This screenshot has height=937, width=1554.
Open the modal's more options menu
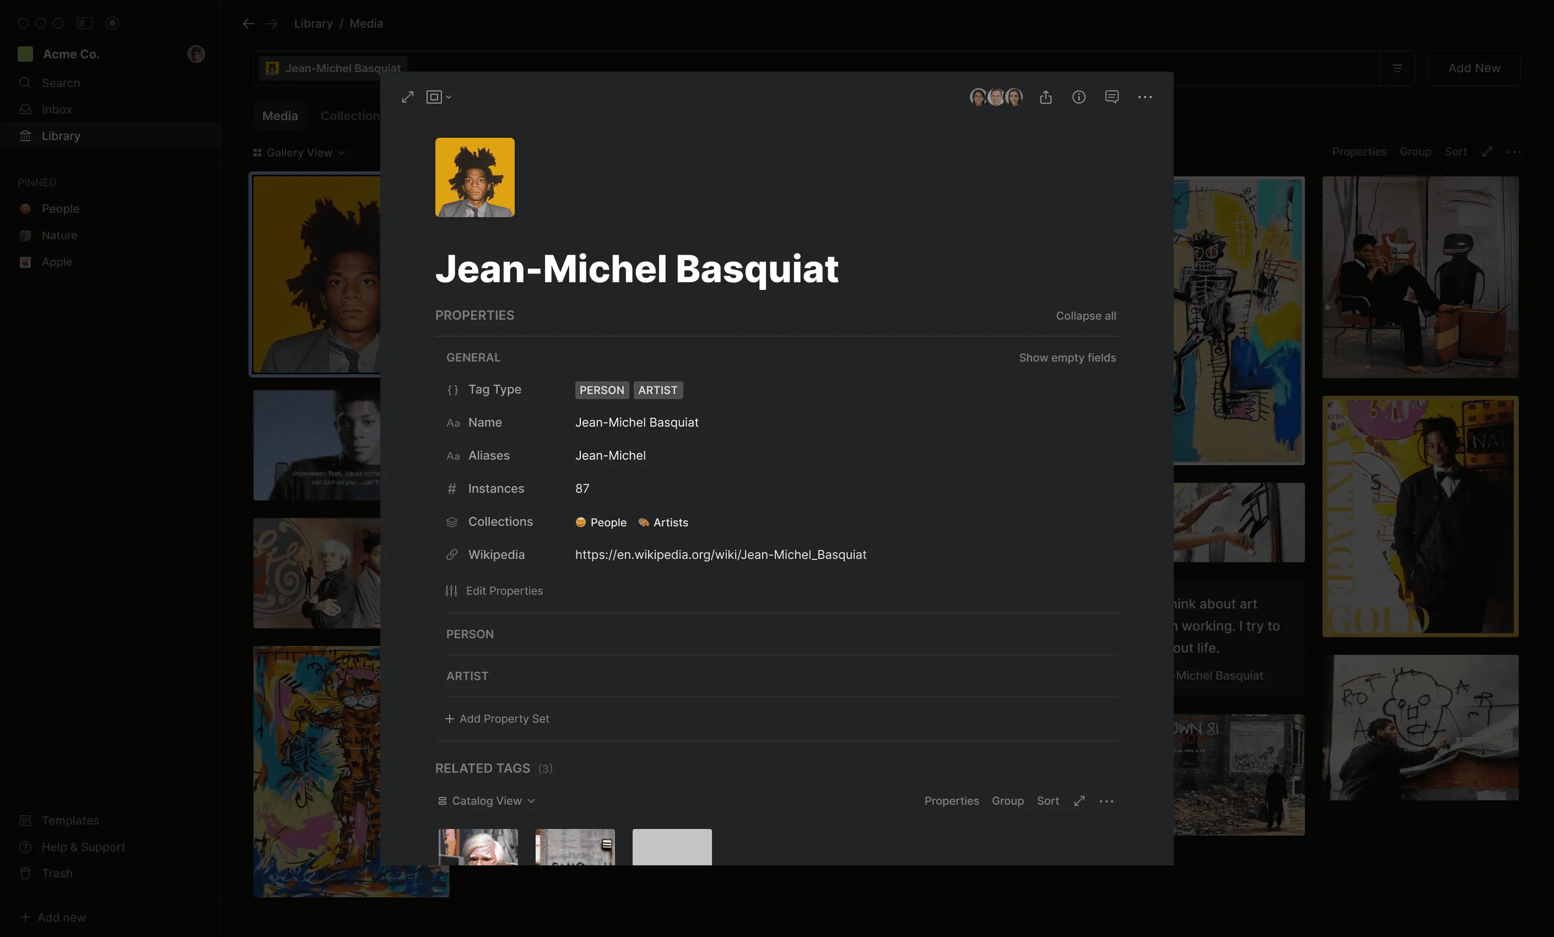(1145, 97)
